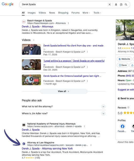This screenshot has width=134, height=161.
Task: Click the magnifying glass search icon
Action: (126, 5)
